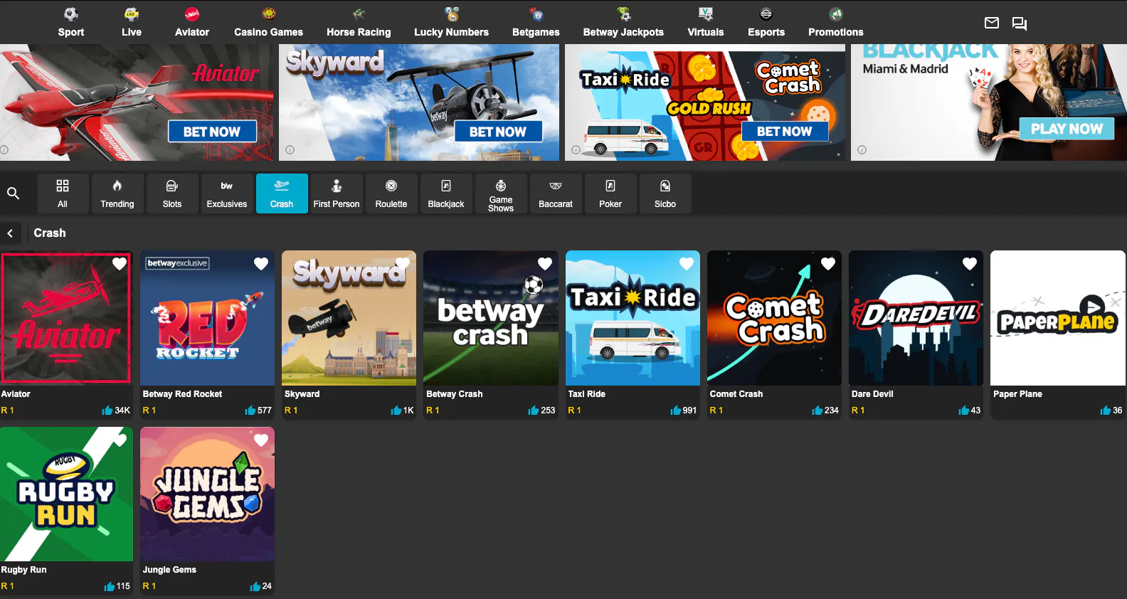
Task: Like Aviator using its thumbs-up icon
Action: [107, 410]
